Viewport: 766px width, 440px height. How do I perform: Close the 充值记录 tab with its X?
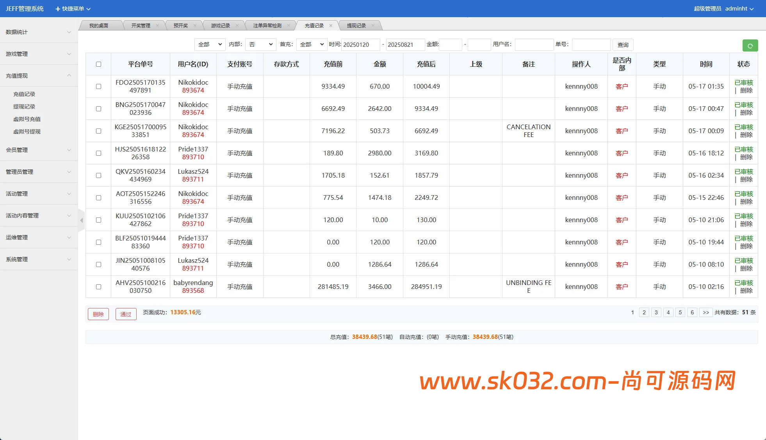pyautogui.click(x=331, y=26)
